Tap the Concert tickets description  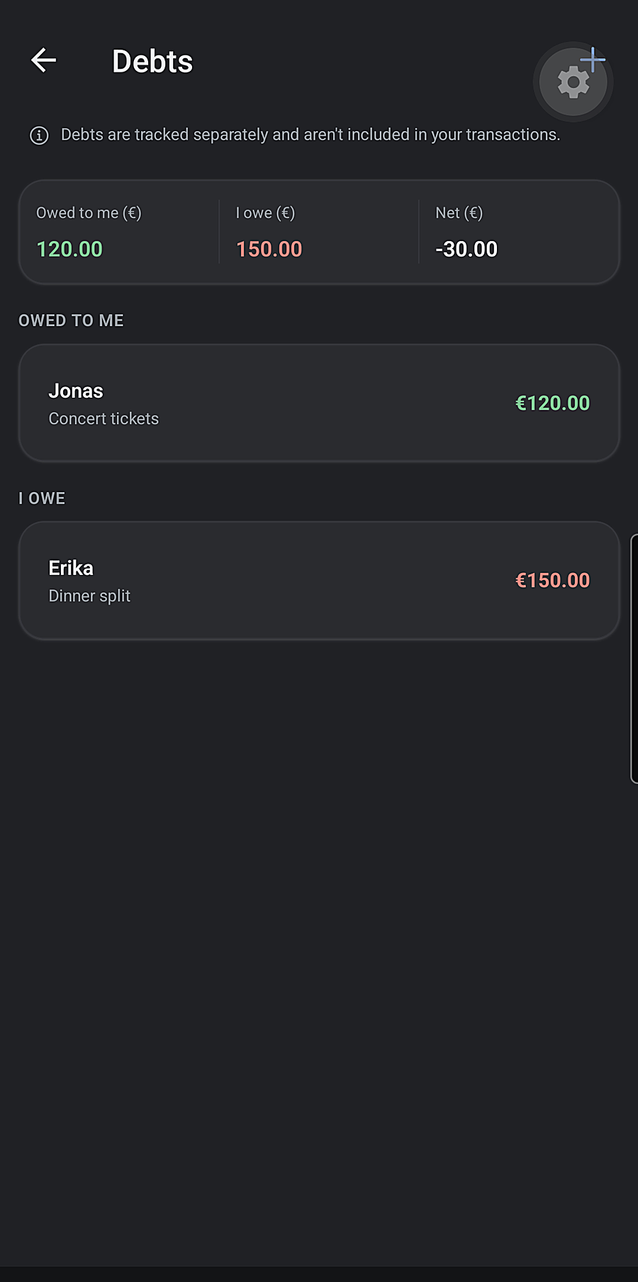point(103,418)
